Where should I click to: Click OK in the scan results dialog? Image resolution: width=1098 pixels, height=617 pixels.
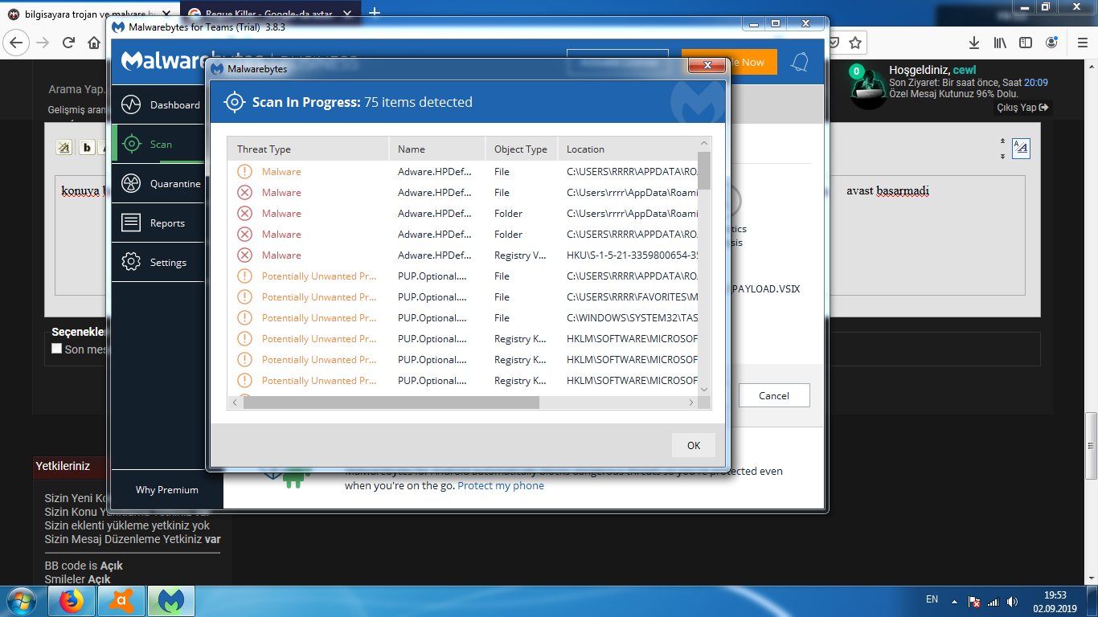click(694, 445)
